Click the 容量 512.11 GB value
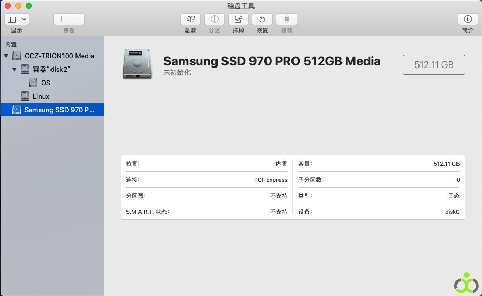Screen dimensions: 482x296 tap(447, 164)
